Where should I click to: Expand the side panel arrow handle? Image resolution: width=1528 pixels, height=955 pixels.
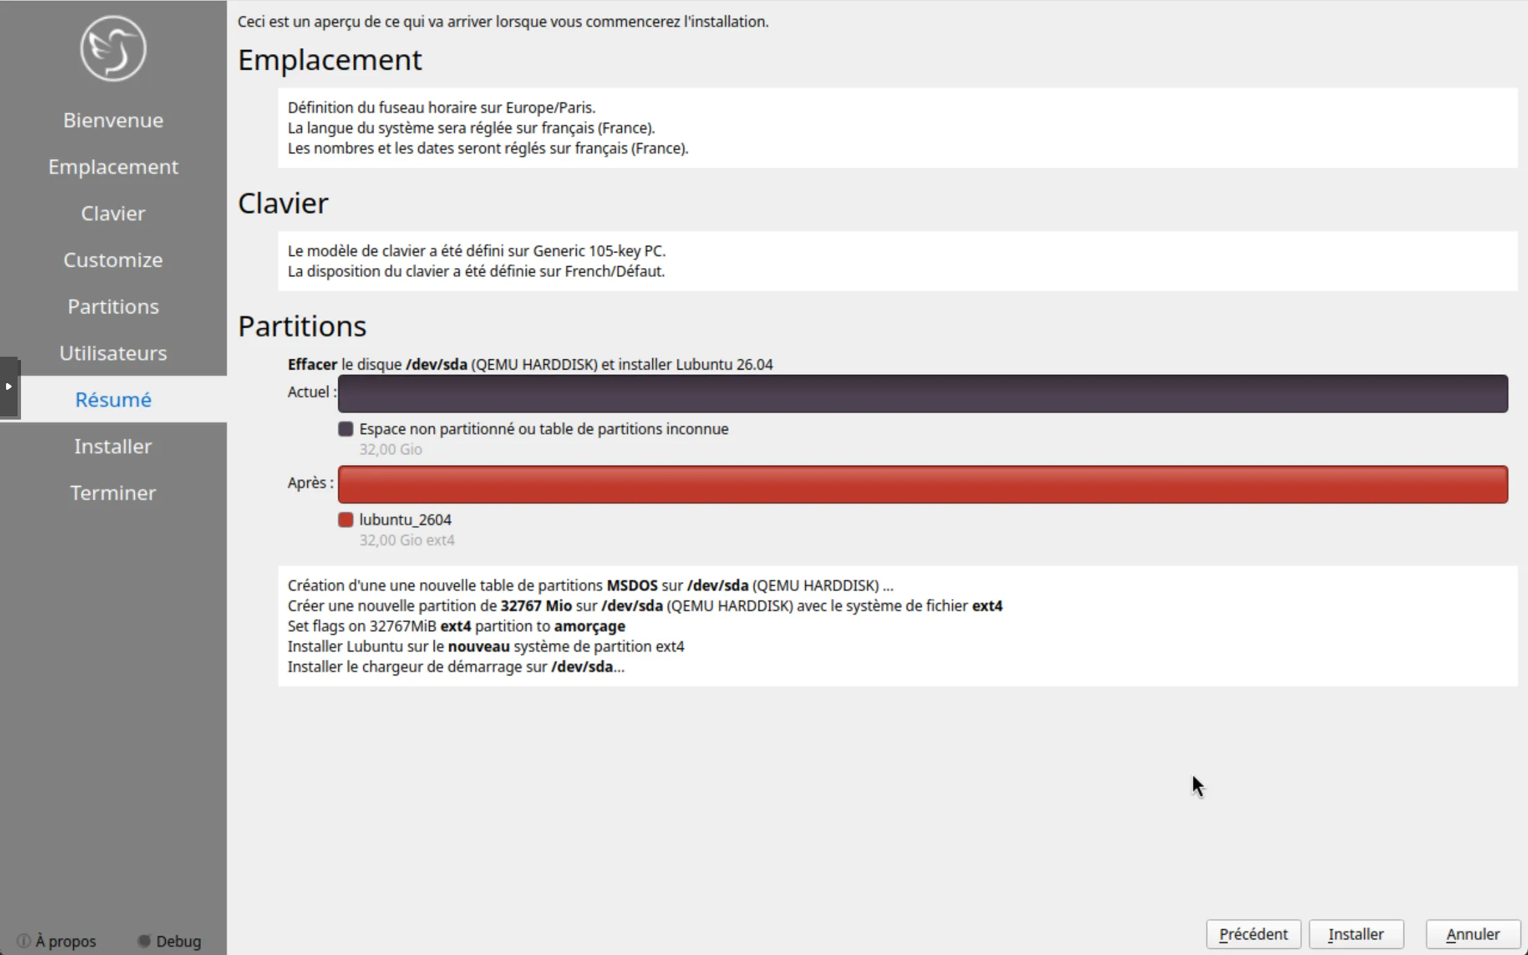[9, 386]
